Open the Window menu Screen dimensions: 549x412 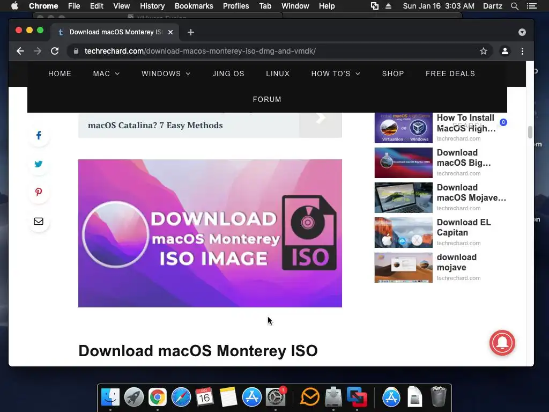[295, 6]
